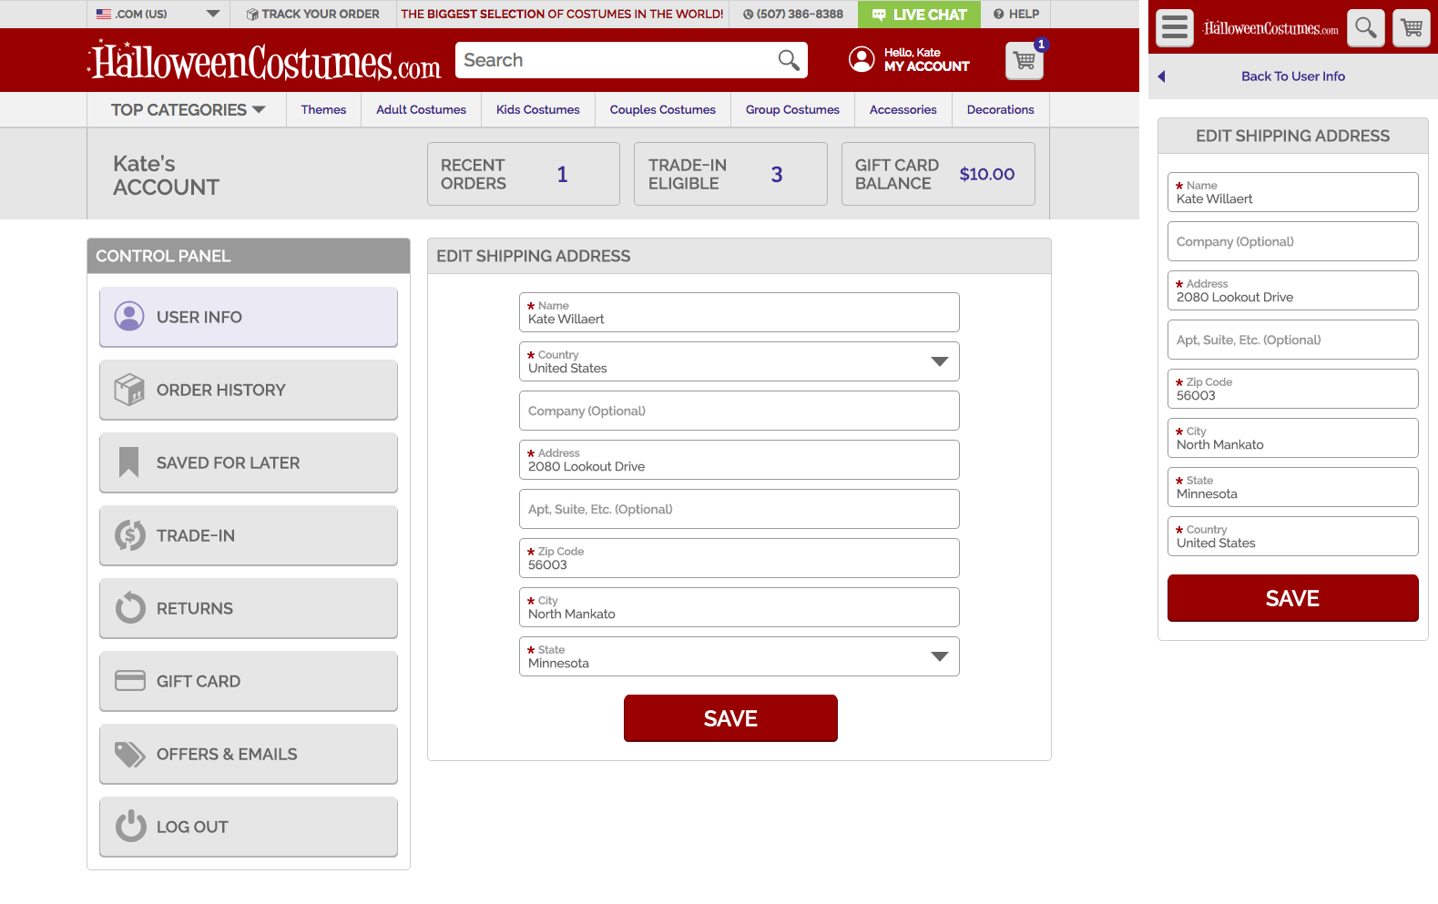
Task: Open the Accessories menu
Action: (x=903, y=109)
